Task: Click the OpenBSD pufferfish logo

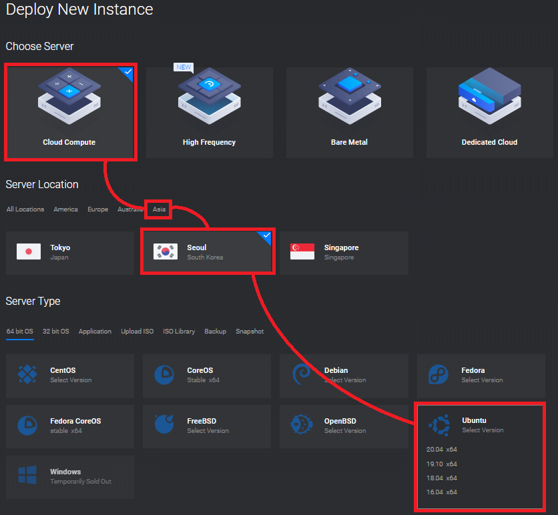Action: pos(302,424)
